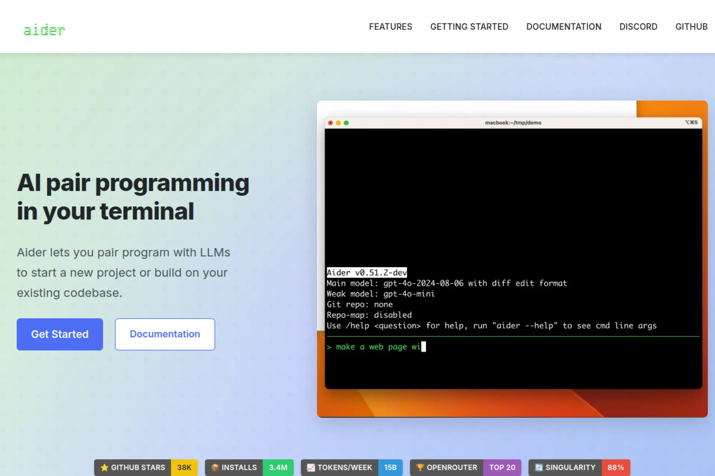The image size is (715, 476).
Task: Open the GitHub nav link
Action: tap(691, 27)
